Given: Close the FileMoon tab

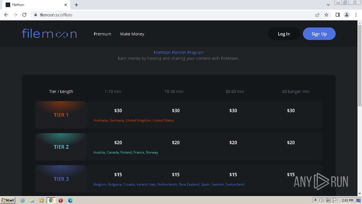Looking at the screenshot, I should (66, 5).
